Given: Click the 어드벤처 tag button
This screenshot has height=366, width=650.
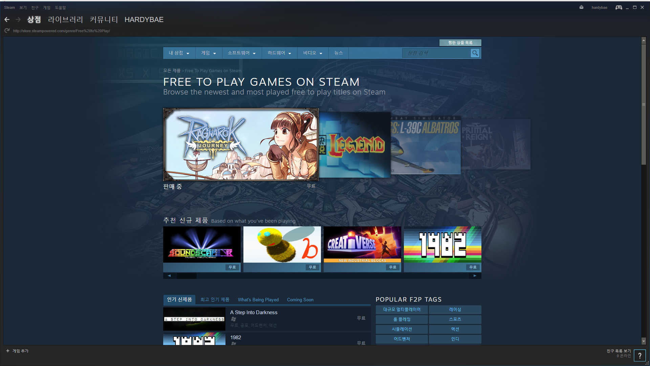Looking at the screenshot, I should [402, 339].
